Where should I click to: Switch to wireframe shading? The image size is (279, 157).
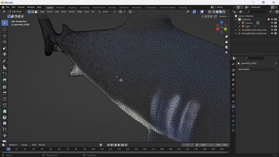(x=214, y=12)
